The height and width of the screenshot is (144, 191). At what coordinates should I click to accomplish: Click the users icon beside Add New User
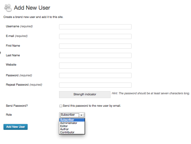[8, 8]
